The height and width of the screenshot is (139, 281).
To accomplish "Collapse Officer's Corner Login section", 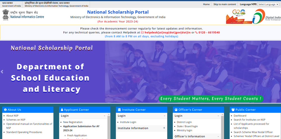I will 218,116.
